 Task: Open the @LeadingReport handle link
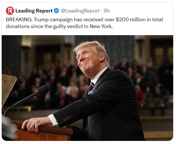[80, 11]
